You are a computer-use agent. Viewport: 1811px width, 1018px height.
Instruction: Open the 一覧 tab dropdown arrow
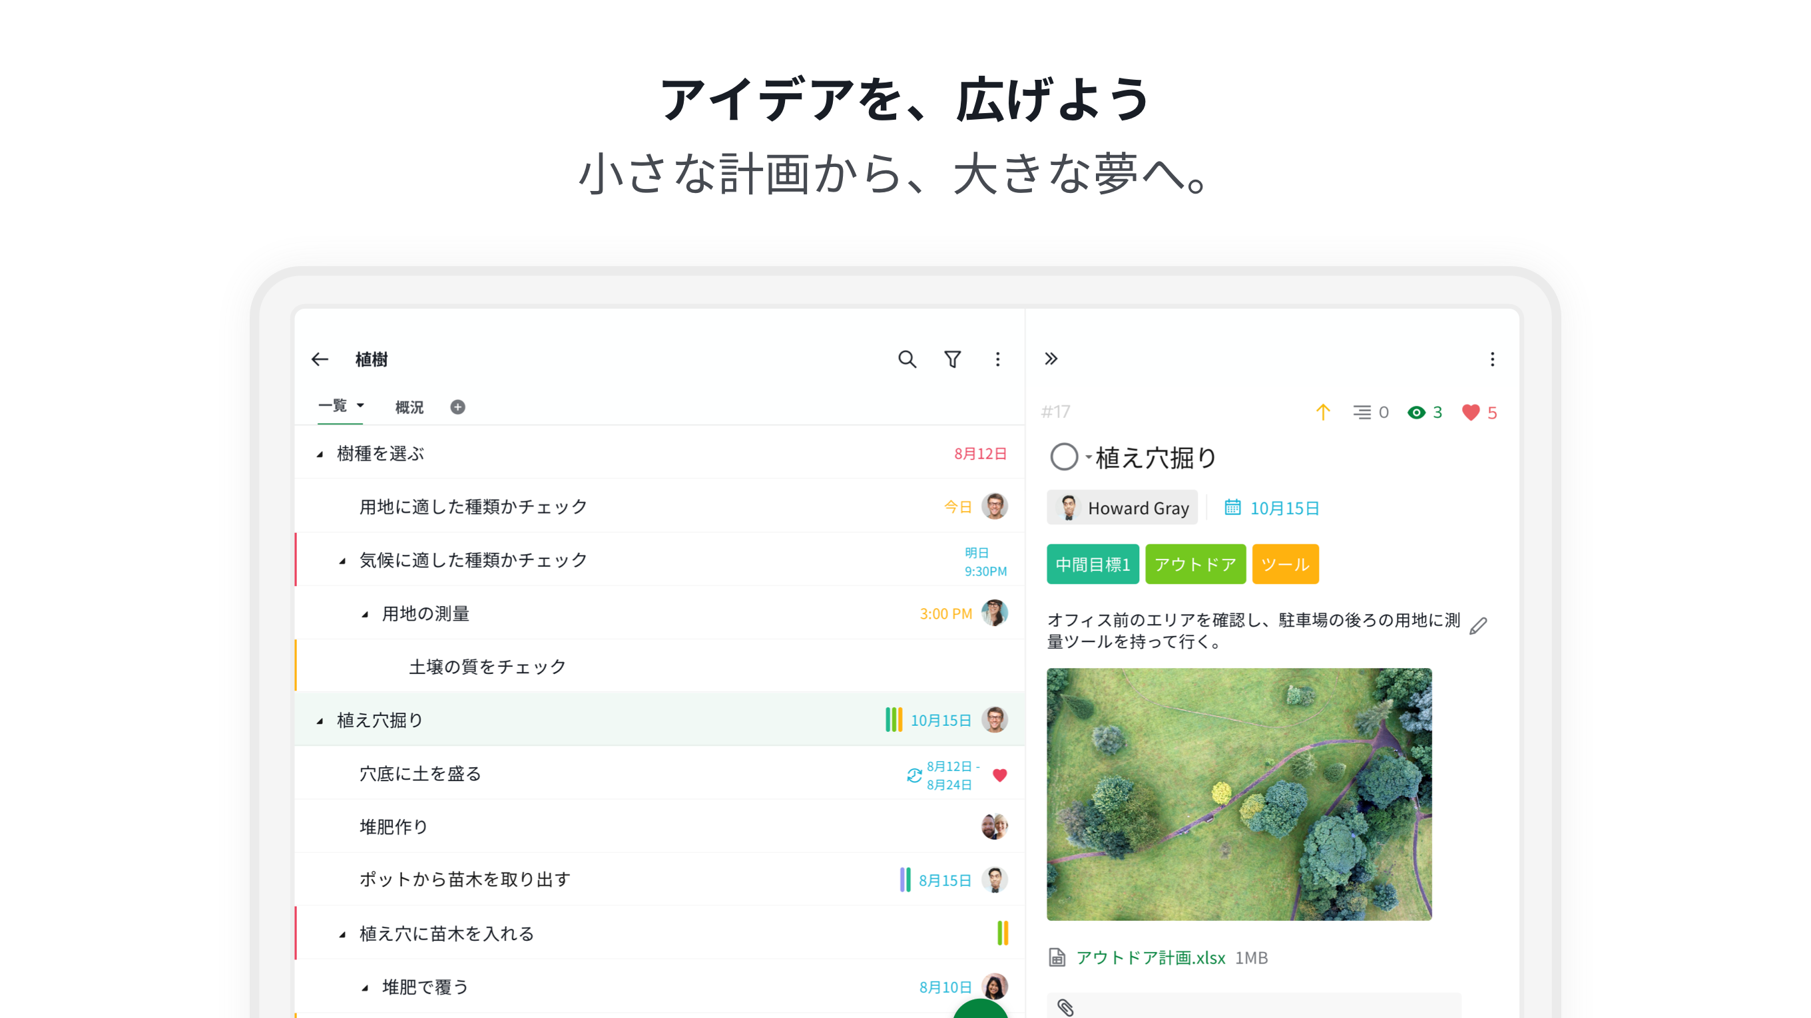pos(360,405)
